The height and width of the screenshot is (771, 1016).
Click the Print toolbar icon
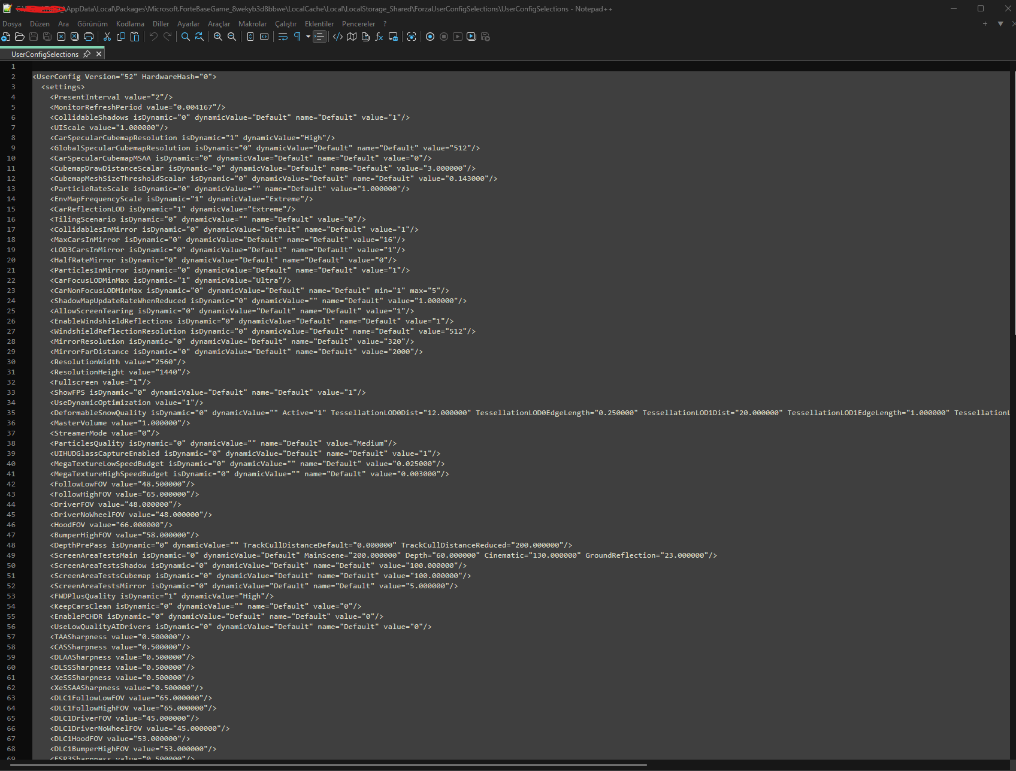coord(89,37)
